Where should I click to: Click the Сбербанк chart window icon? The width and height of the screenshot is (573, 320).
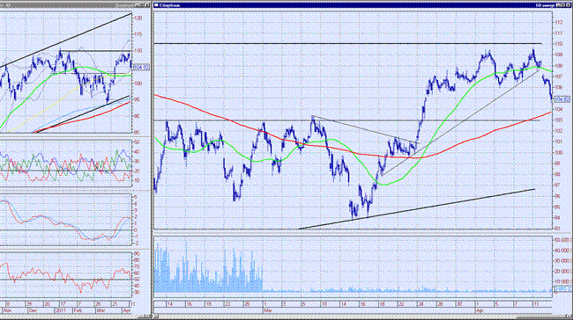[156, 5]
